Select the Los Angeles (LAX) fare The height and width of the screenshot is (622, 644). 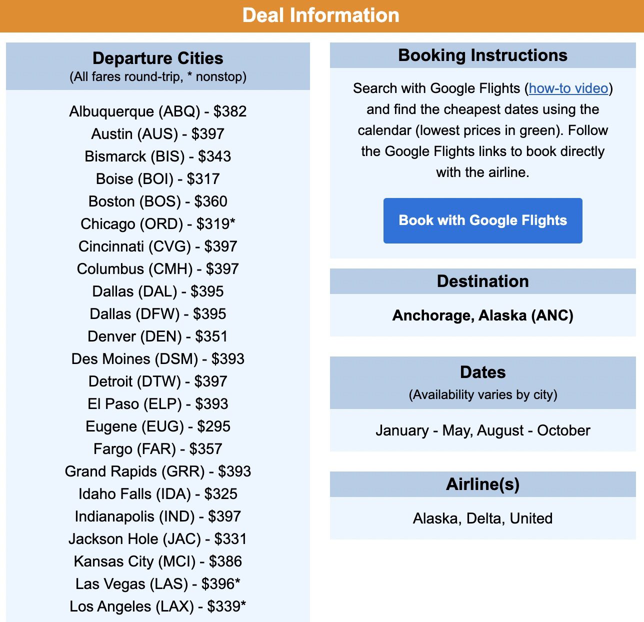point(158,606)
